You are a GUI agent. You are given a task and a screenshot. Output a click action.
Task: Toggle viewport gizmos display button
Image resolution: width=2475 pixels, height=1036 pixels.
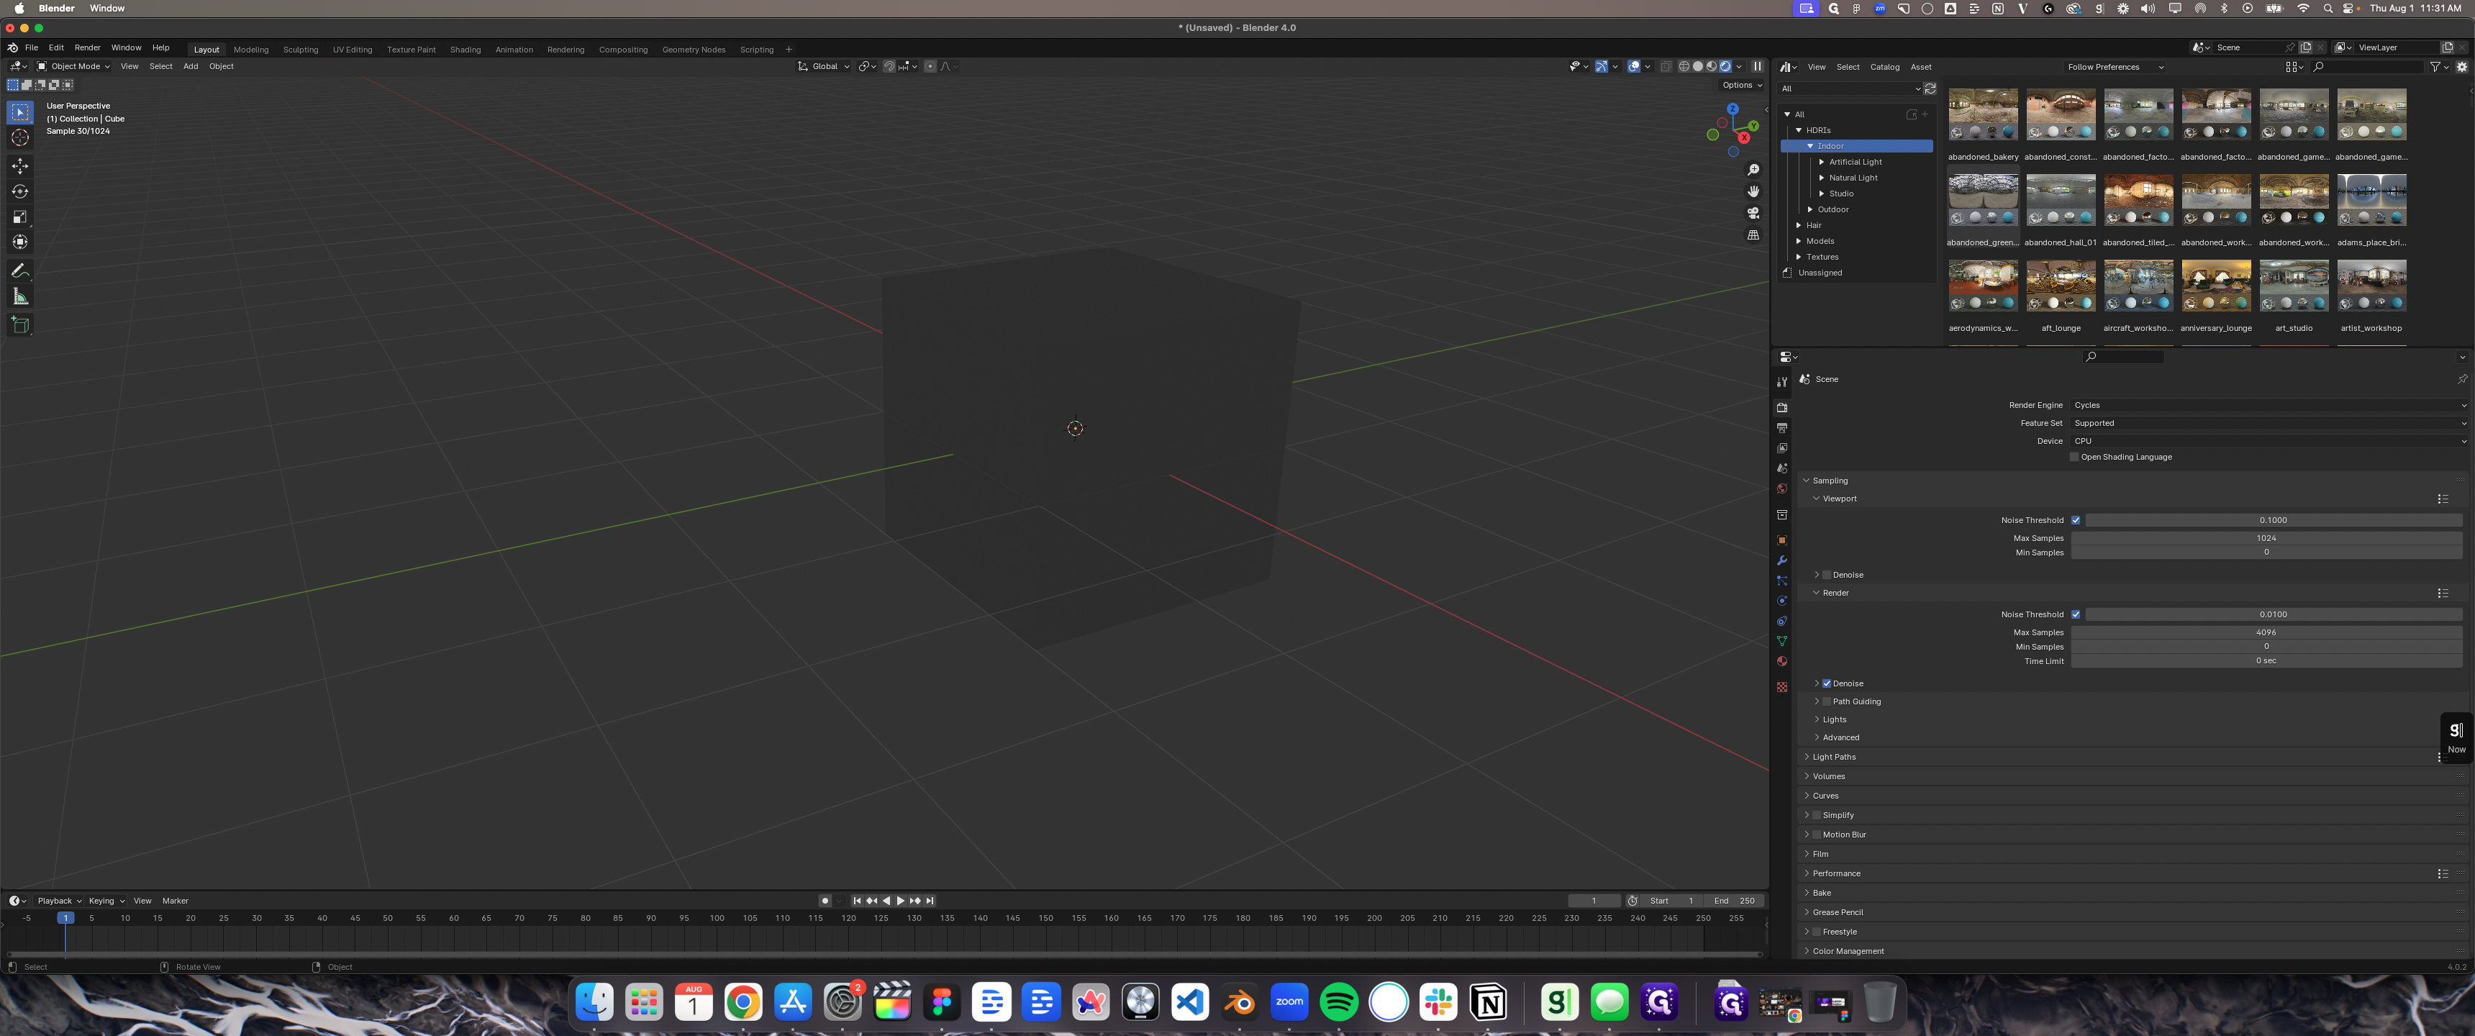click(x=1602, y=66)
